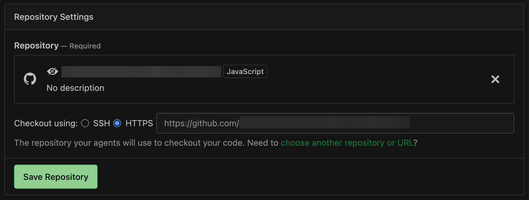529x200 pixels.
Task: Click the No description text
Action: point(75,88)
